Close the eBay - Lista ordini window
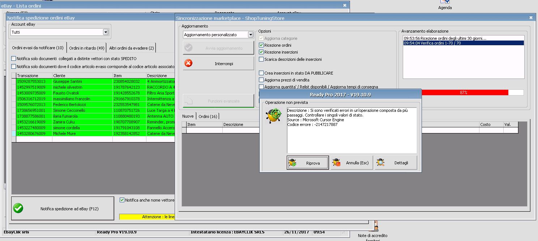The width and height of the screenshot is (538, 241). [345, 5]
